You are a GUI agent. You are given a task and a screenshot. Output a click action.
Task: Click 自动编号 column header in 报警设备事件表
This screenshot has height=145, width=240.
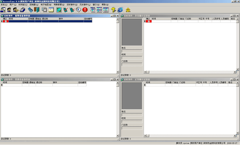point(88,19)
